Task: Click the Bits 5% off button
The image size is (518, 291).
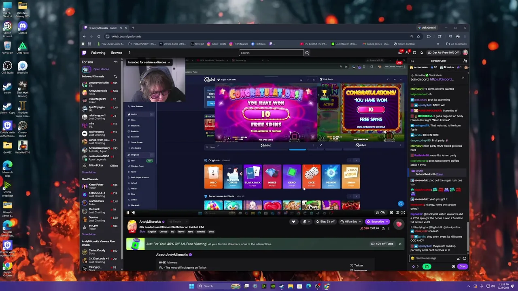Action: (x=326, y=221)
